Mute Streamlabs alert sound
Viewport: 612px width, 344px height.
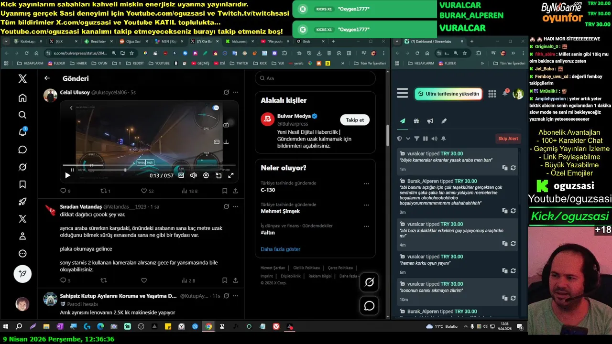(x=434, y=139)
